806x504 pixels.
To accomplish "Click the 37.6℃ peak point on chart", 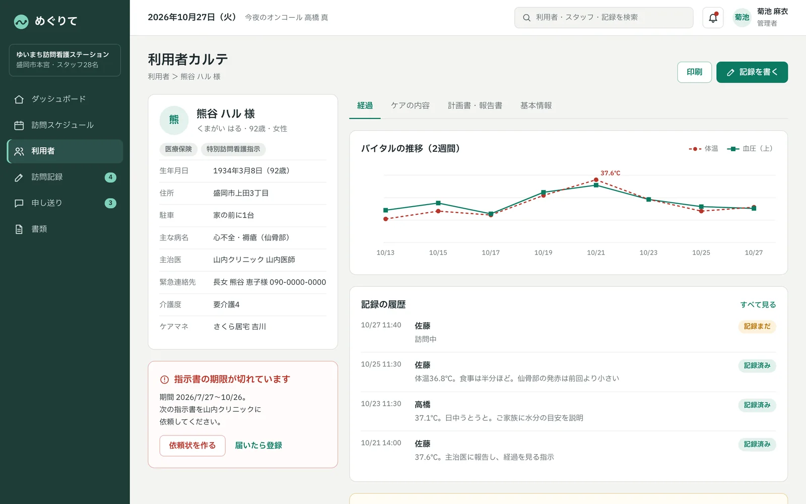I will tap(596, 180).
